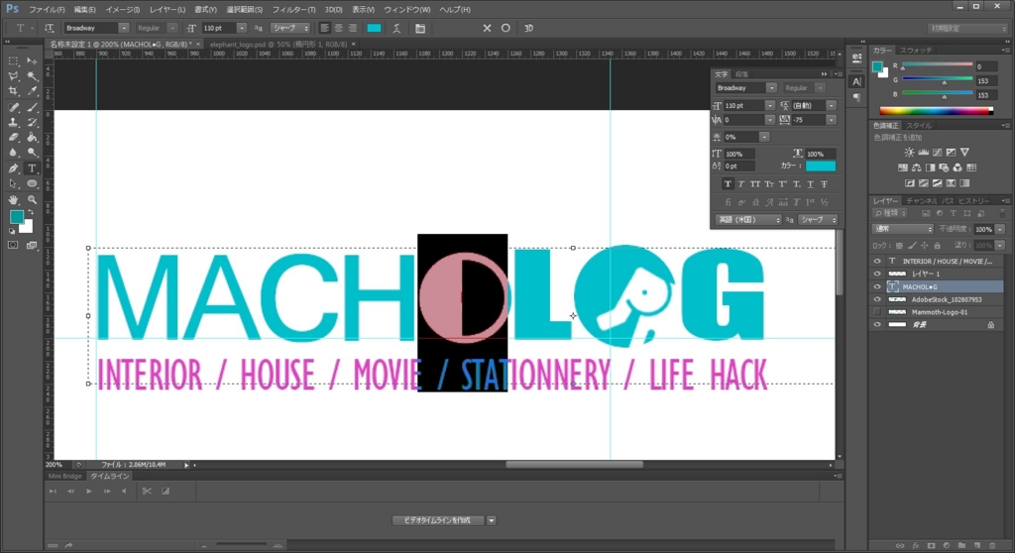
Task: Switch to スウォッチ tab
Action: (x=917, y=51)
